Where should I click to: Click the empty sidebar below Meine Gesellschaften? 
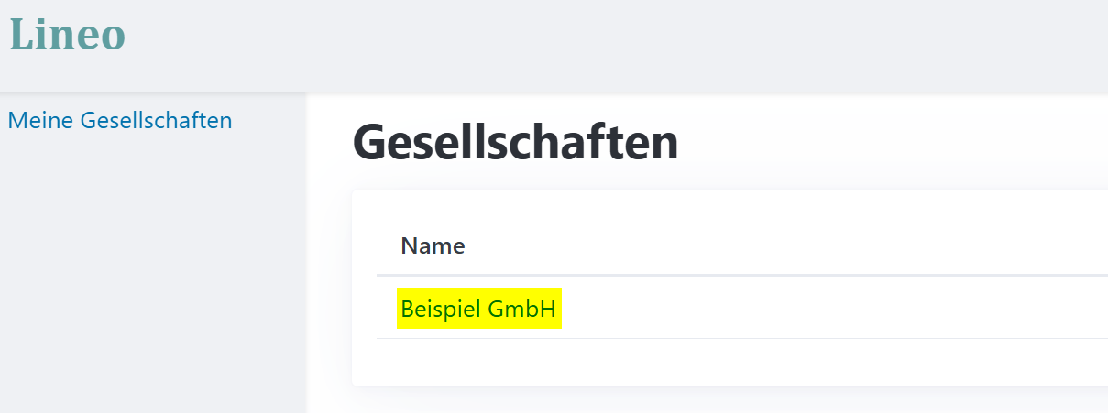[x=152, y=275]
